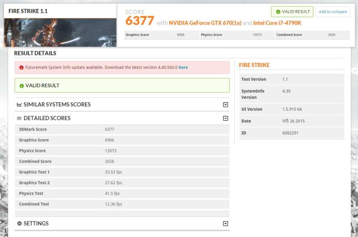Click the RESULT DETAILS heading

tap(35, 53)
